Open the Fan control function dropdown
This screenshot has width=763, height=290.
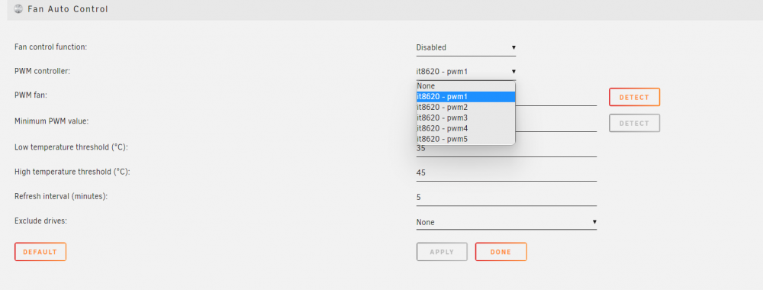(465, 47)
